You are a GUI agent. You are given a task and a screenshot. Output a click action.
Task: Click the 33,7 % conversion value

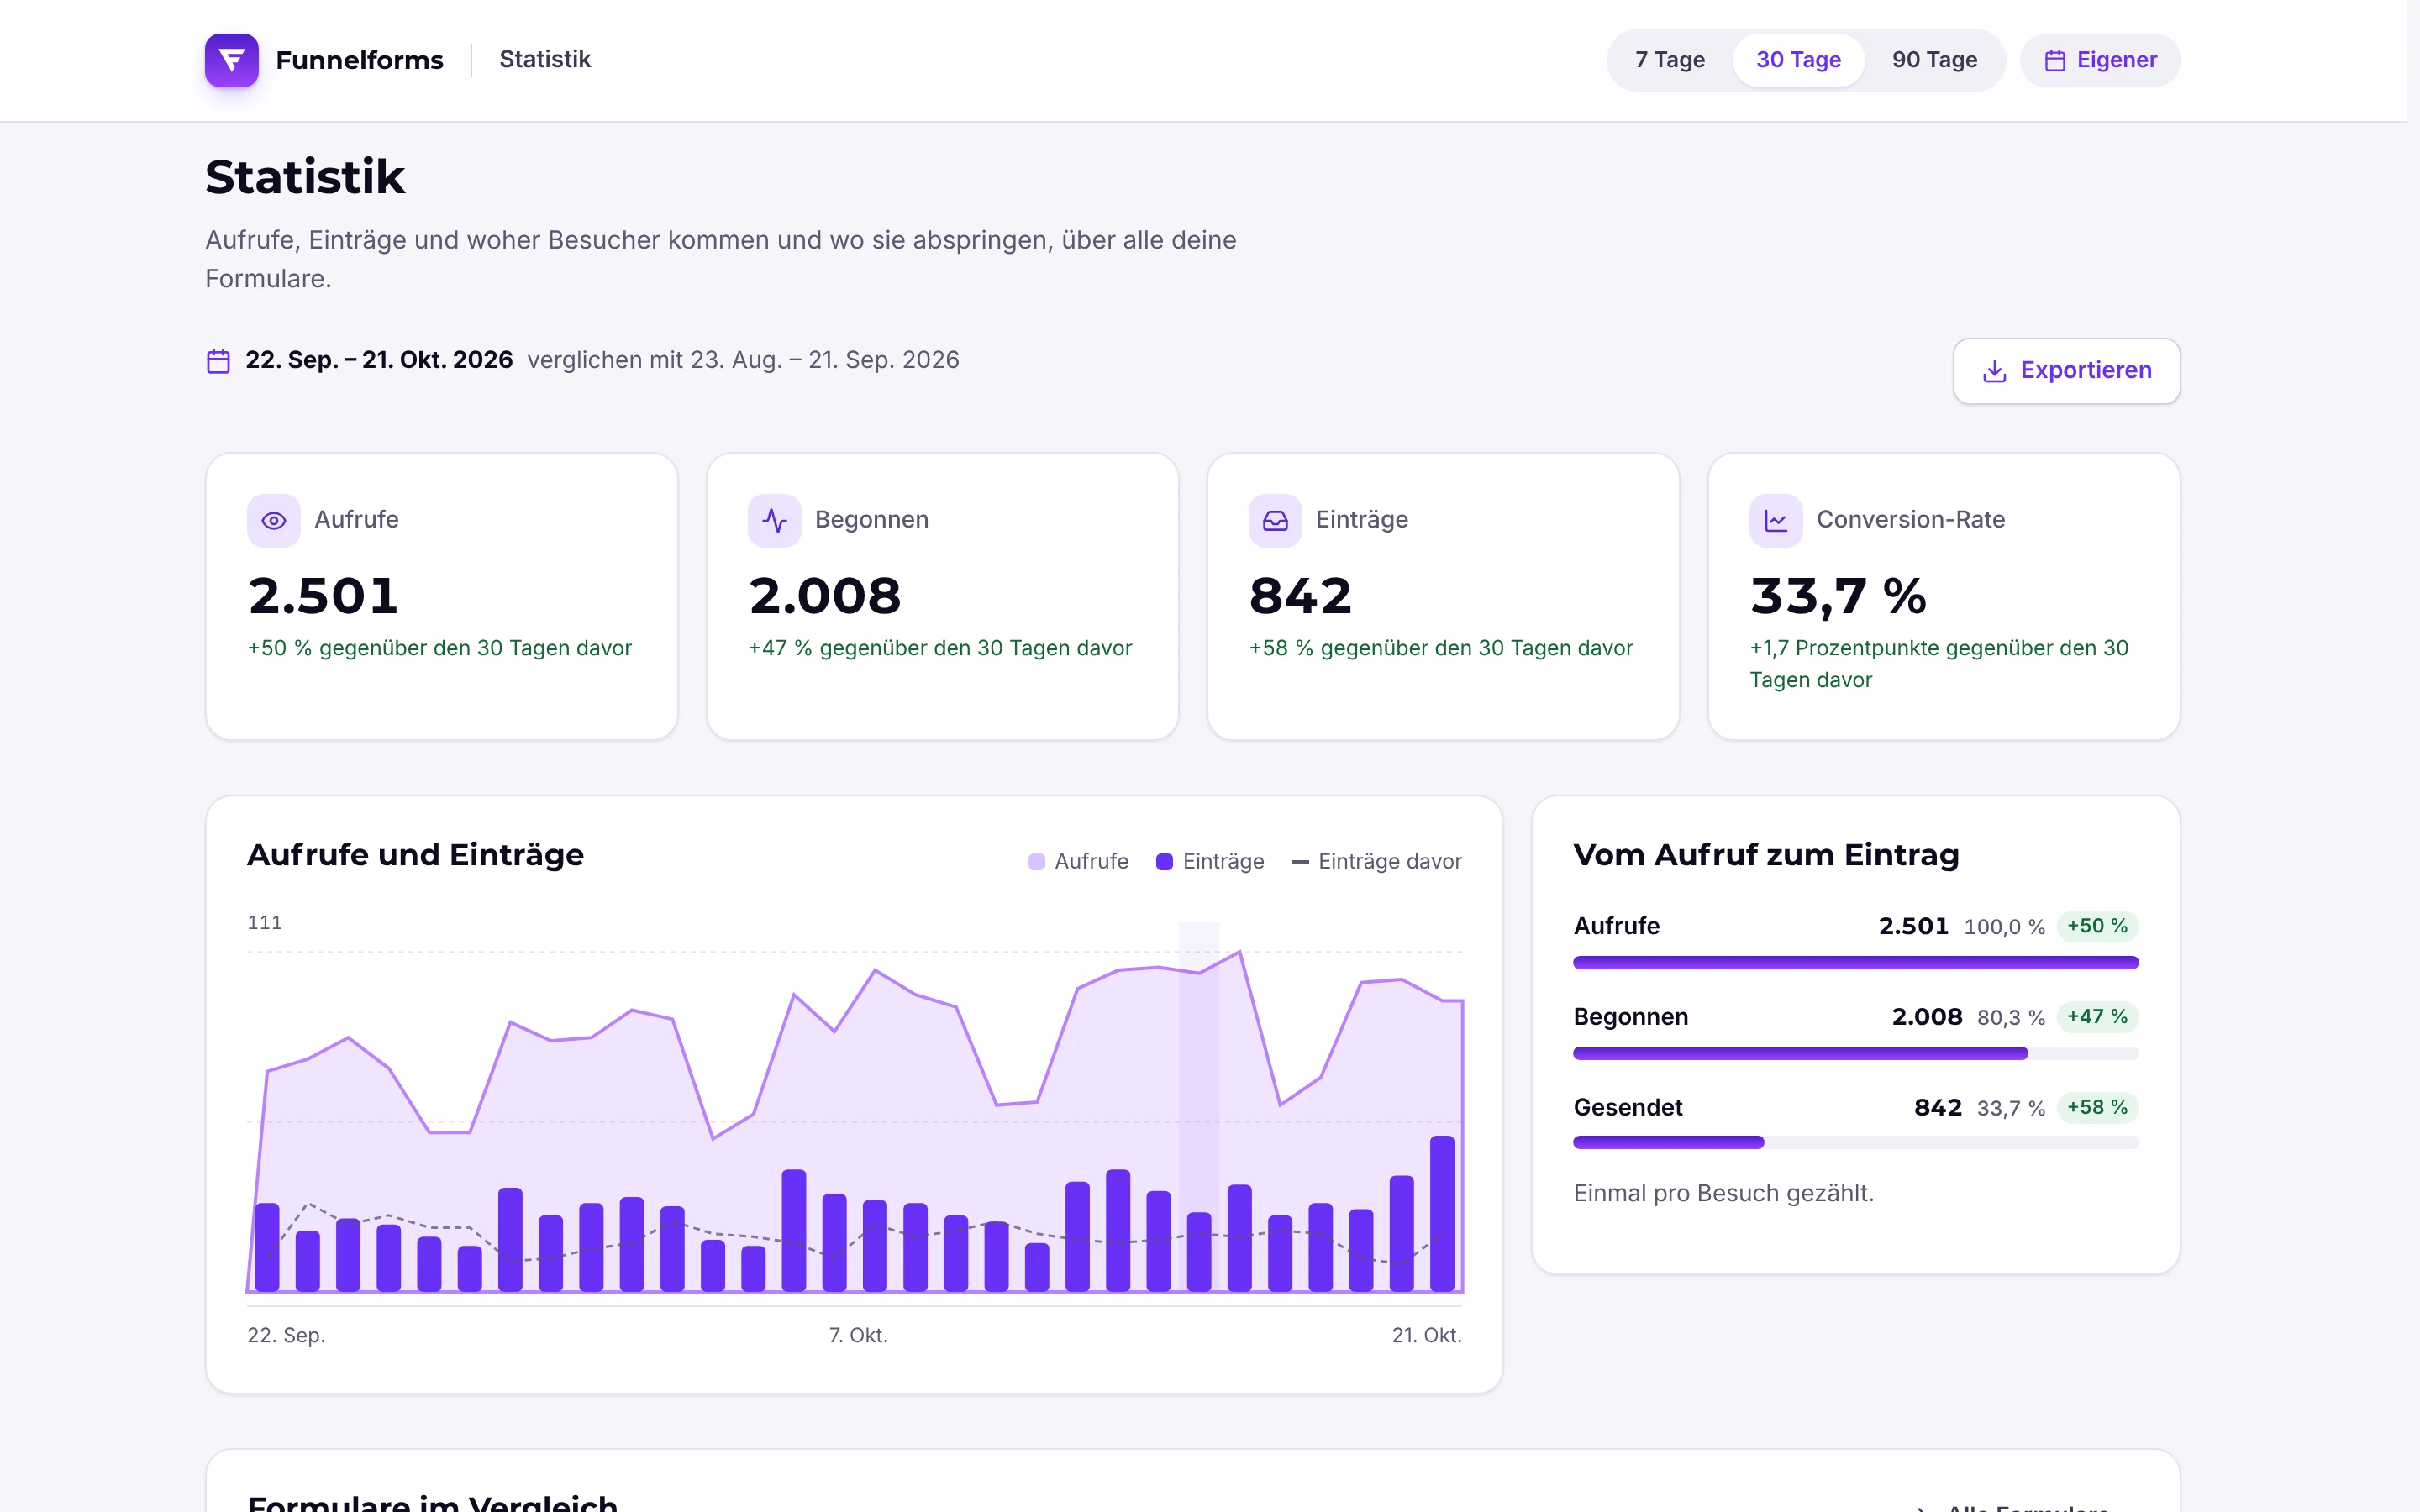pos(1838,597)
